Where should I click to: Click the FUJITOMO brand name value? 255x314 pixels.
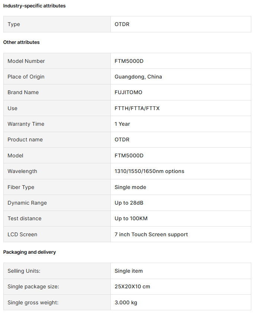coord(128,92)
